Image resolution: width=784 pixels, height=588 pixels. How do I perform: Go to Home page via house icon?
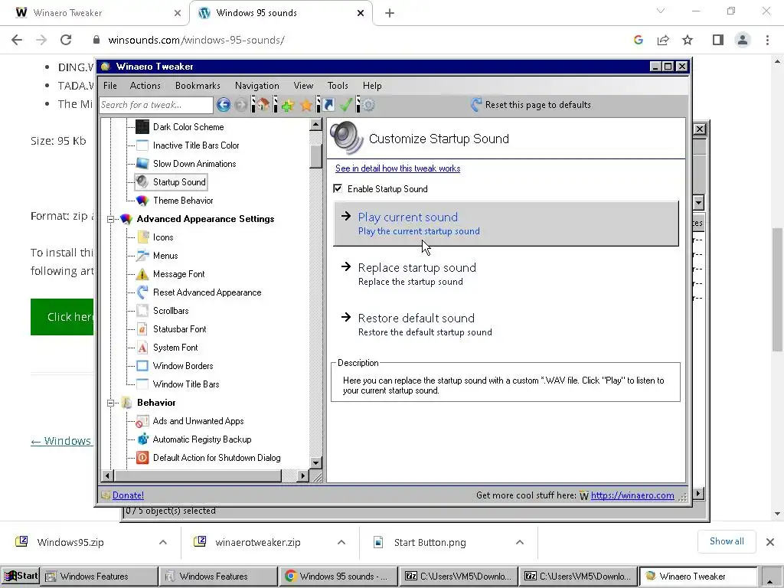263,105
